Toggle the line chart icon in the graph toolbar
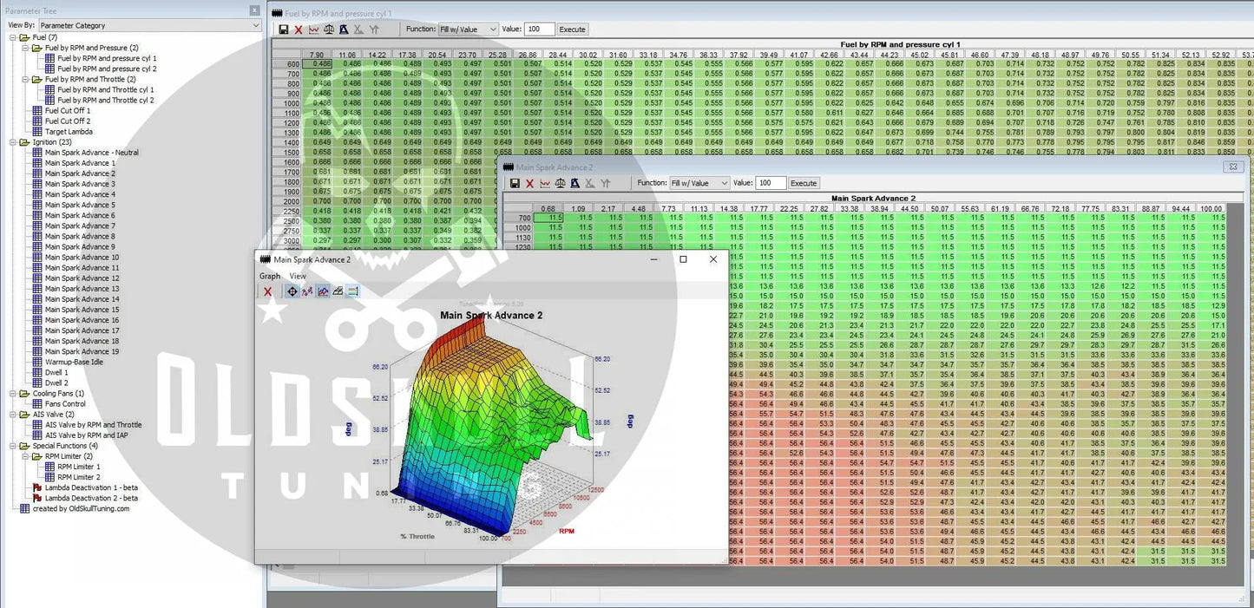 click(x=323, y=291)
